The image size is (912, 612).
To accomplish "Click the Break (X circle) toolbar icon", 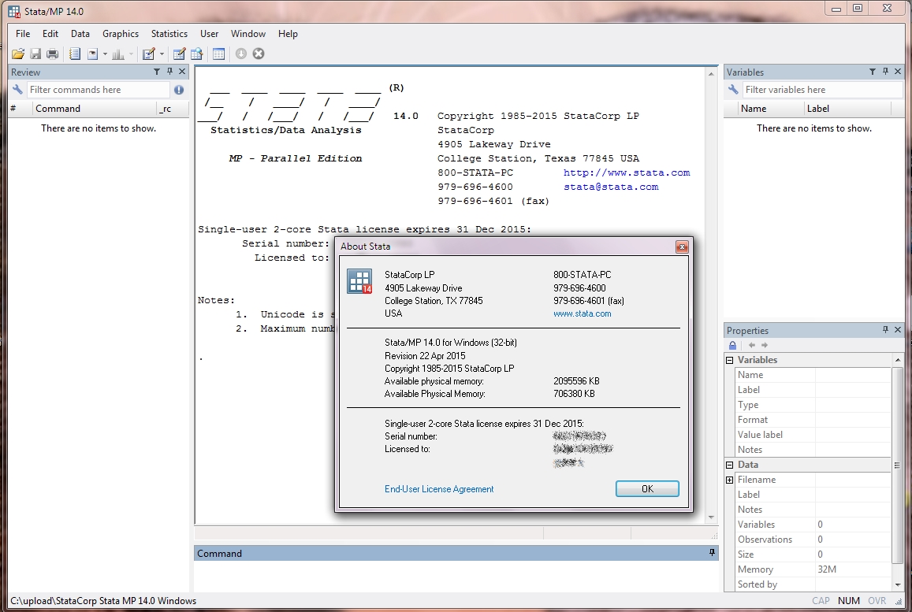I will [259, 54].
